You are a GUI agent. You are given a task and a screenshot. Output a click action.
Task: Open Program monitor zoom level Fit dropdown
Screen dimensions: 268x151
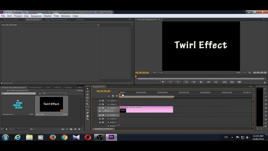pyautogui.click(x=157, y=73)
